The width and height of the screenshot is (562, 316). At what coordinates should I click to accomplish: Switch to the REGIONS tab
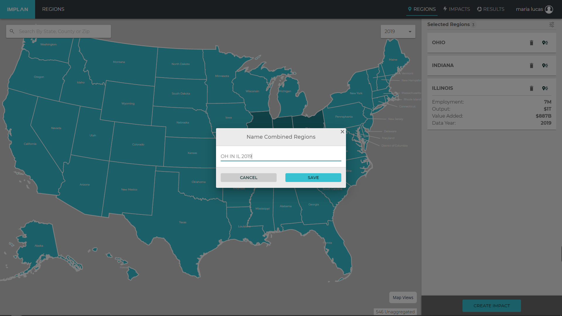[x=422, y=9]
